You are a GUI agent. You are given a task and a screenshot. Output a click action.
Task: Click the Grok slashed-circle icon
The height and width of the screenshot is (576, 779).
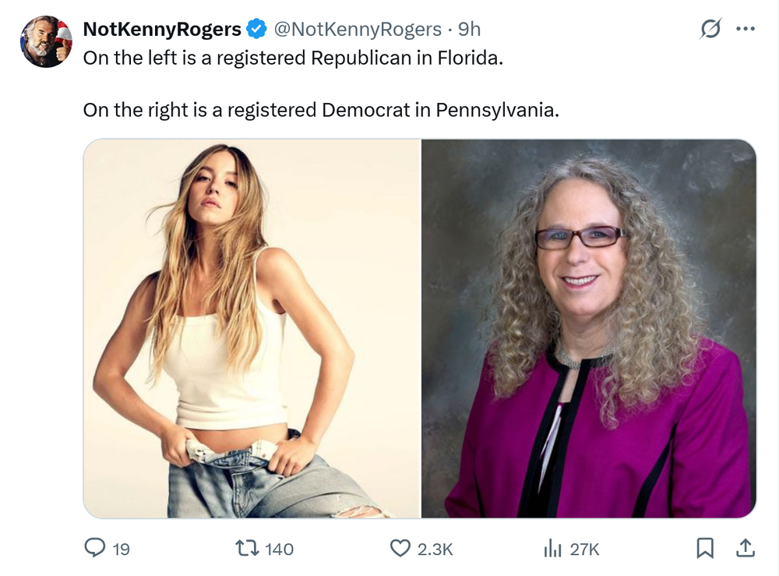pyautogui.click(x=710, y=30)
